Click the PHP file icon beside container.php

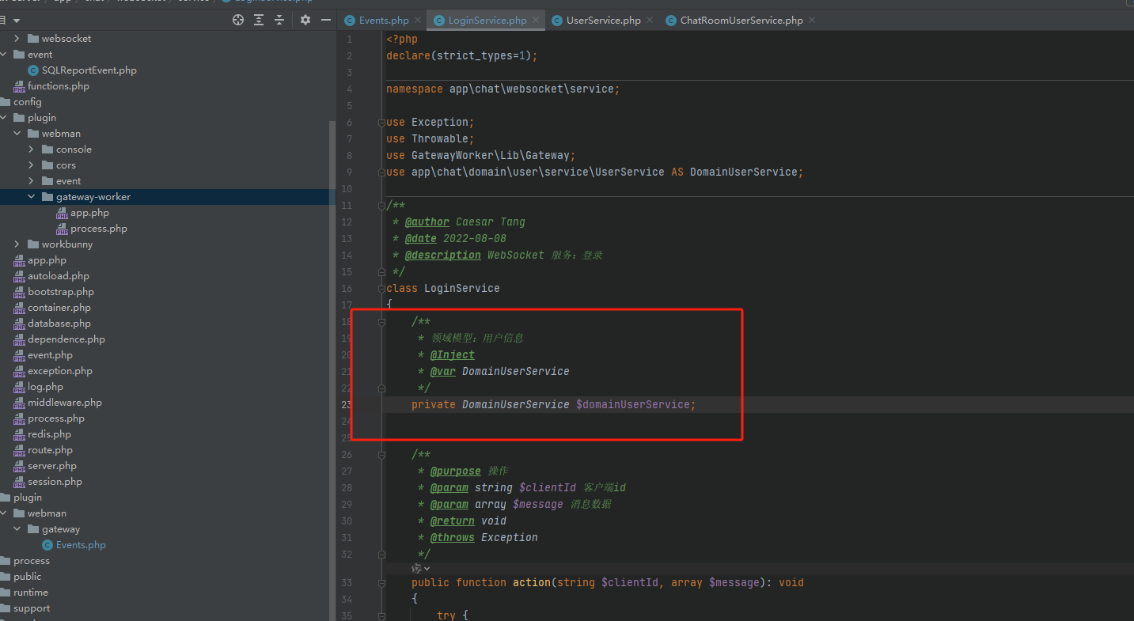click(x=19, y=308)
